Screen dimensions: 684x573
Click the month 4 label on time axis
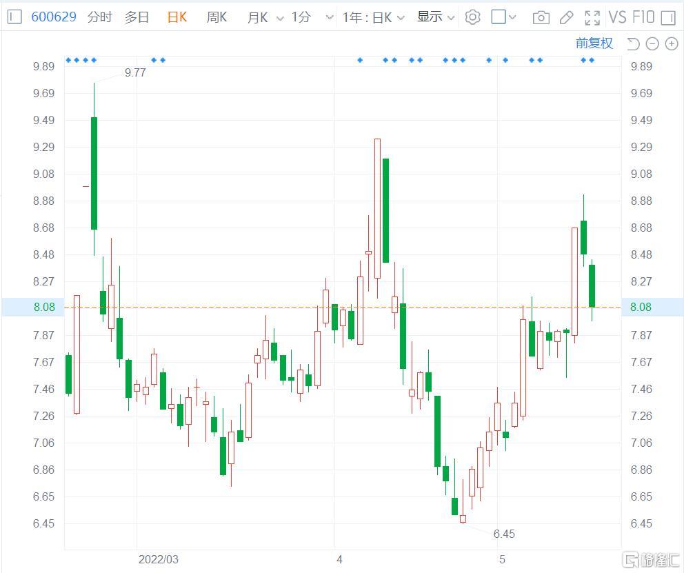339,559
